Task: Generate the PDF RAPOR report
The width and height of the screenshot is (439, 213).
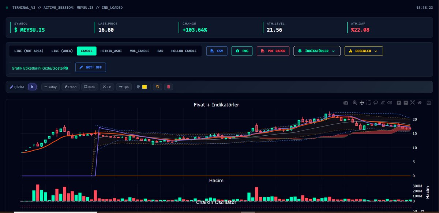Action: (x=273, y=51)
